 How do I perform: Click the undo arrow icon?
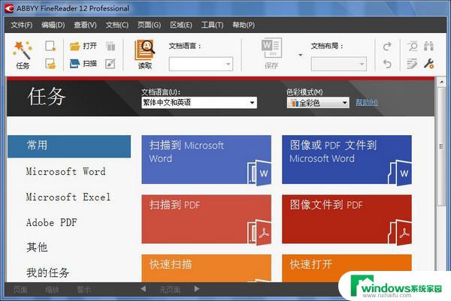click(x=387, y=64)
